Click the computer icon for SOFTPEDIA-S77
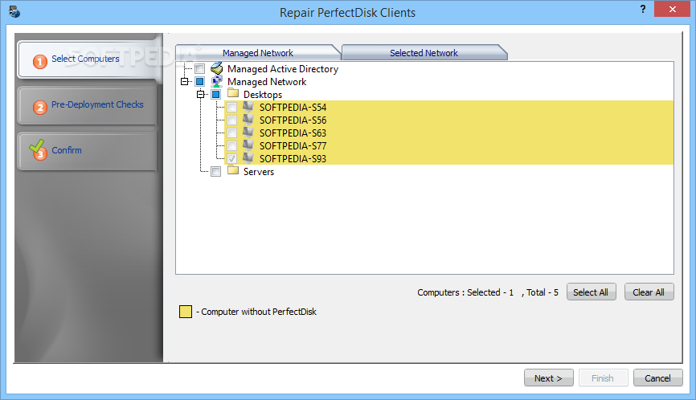This screenshot has height=400, width=696. 248,145
